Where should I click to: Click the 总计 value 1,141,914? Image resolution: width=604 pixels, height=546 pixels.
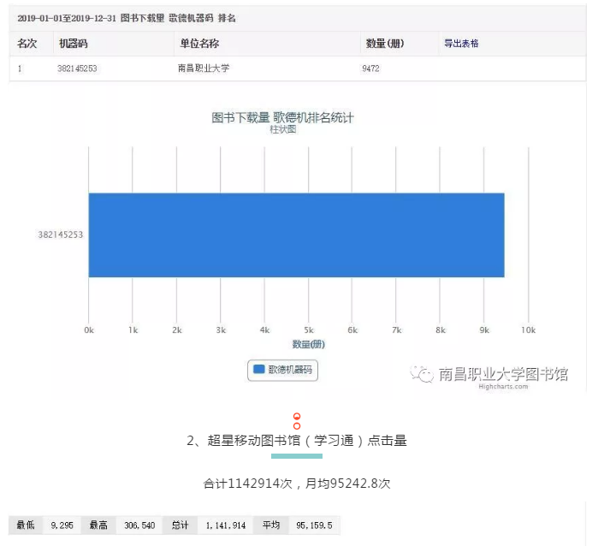click(x=226, y=525)
